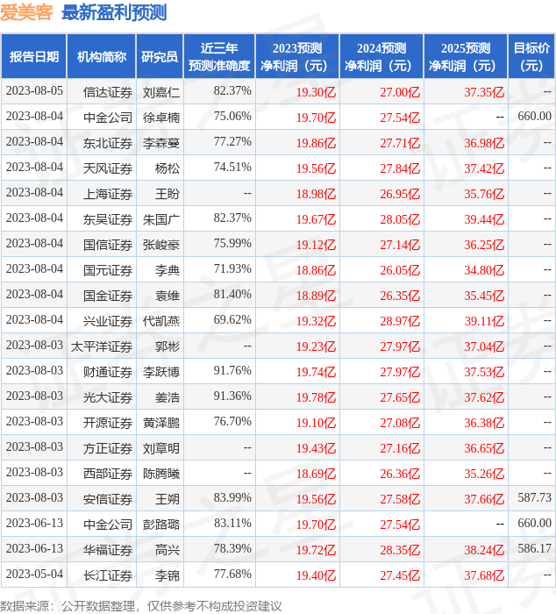Click the 19.78亿 profit value
Viewport: 556px width, 614px height.
click(x=316, y=397)
